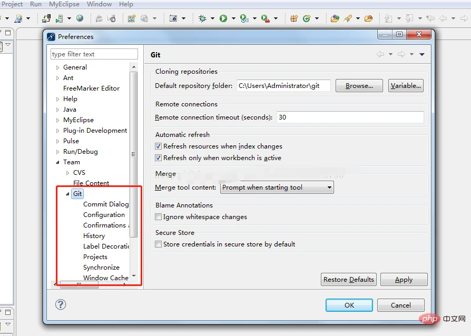The image size is (471, 336).
Task: Collapse the Team tree node
Action: 57,162
